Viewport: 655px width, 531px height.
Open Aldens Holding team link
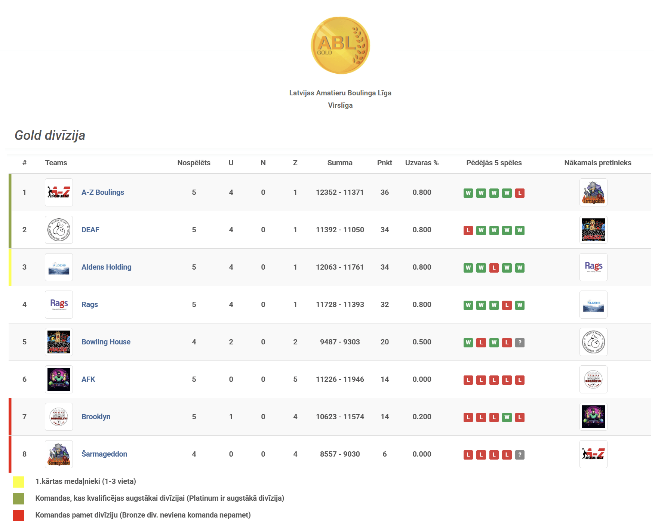click(107, 267)
